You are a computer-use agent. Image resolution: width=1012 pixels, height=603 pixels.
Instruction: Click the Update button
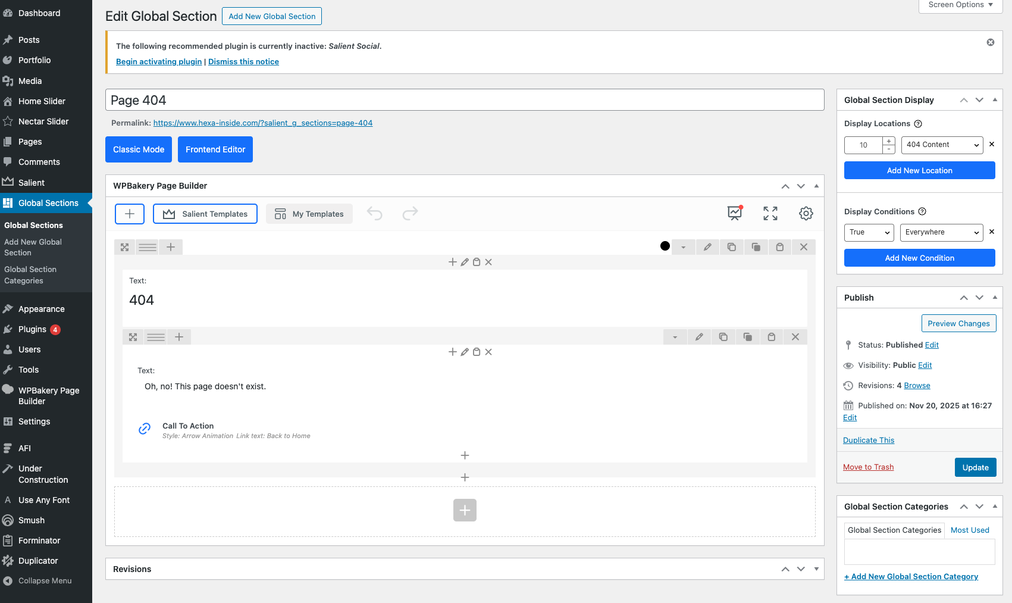[975, 467]
